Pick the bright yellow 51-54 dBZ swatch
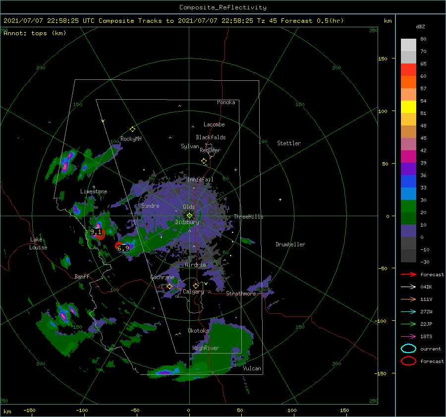This screenshot has width=446, height=417. point(408,107)
